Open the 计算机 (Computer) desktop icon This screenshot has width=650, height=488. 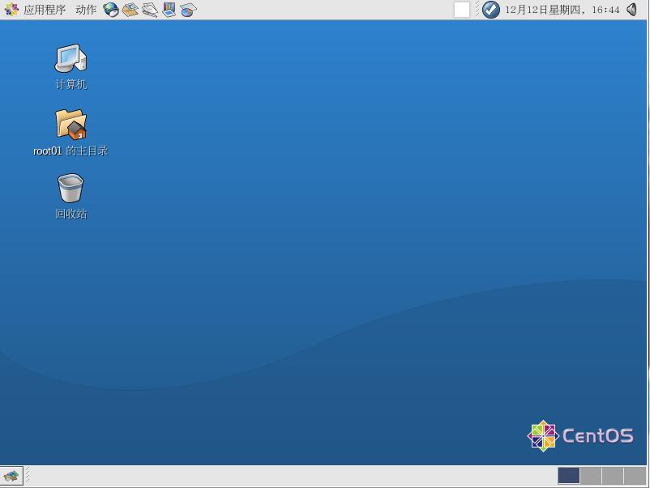[71, 59]
